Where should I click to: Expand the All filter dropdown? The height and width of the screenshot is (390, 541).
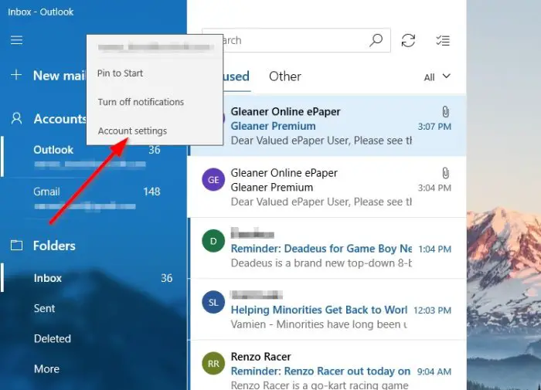pos(437,77)
